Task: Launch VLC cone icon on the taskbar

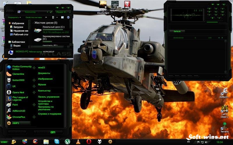Action: coord(78,142)
